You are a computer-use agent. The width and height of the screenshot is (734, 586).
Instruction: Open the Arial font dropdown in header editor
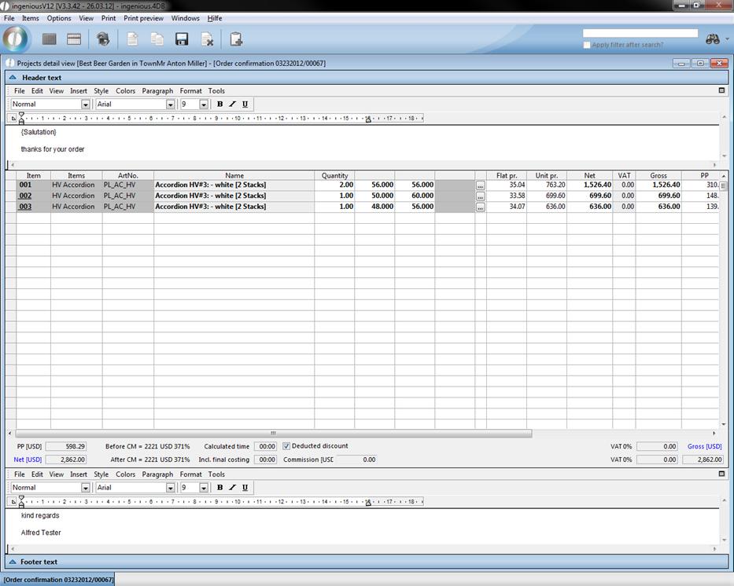[x=170, y=104]
